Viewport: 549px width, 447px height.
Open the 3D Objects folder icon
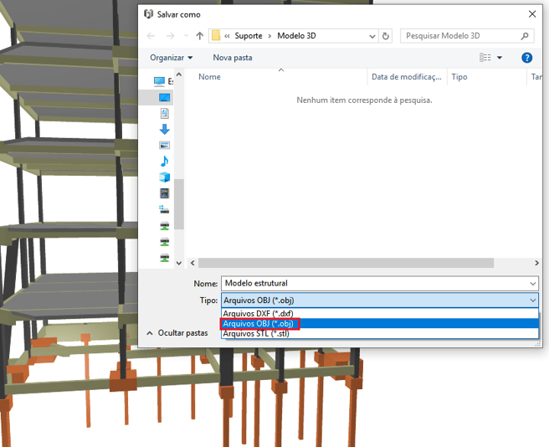pos(164,177)
